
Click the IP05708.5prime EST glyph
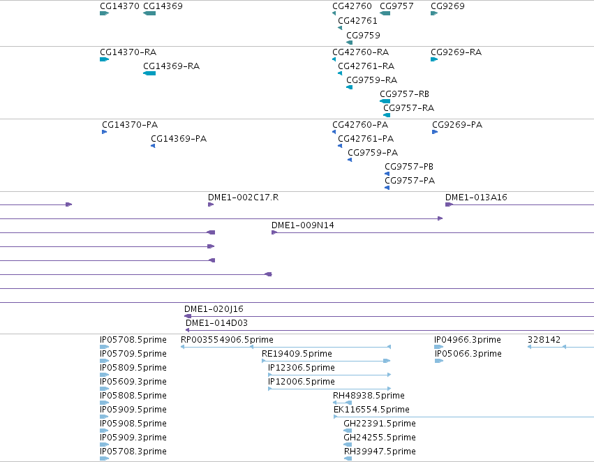pos(104,347)
